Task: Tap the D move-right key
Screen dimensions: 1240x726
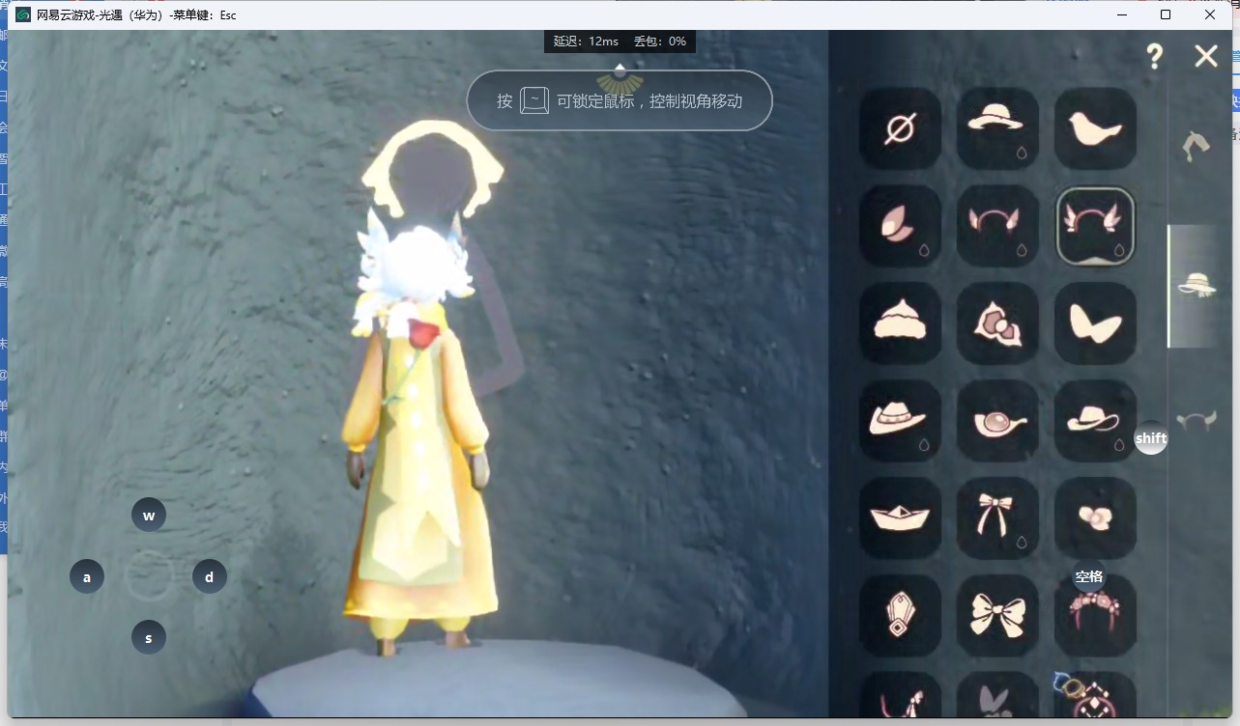Action: pyautogui.click(x=210, y=576)
